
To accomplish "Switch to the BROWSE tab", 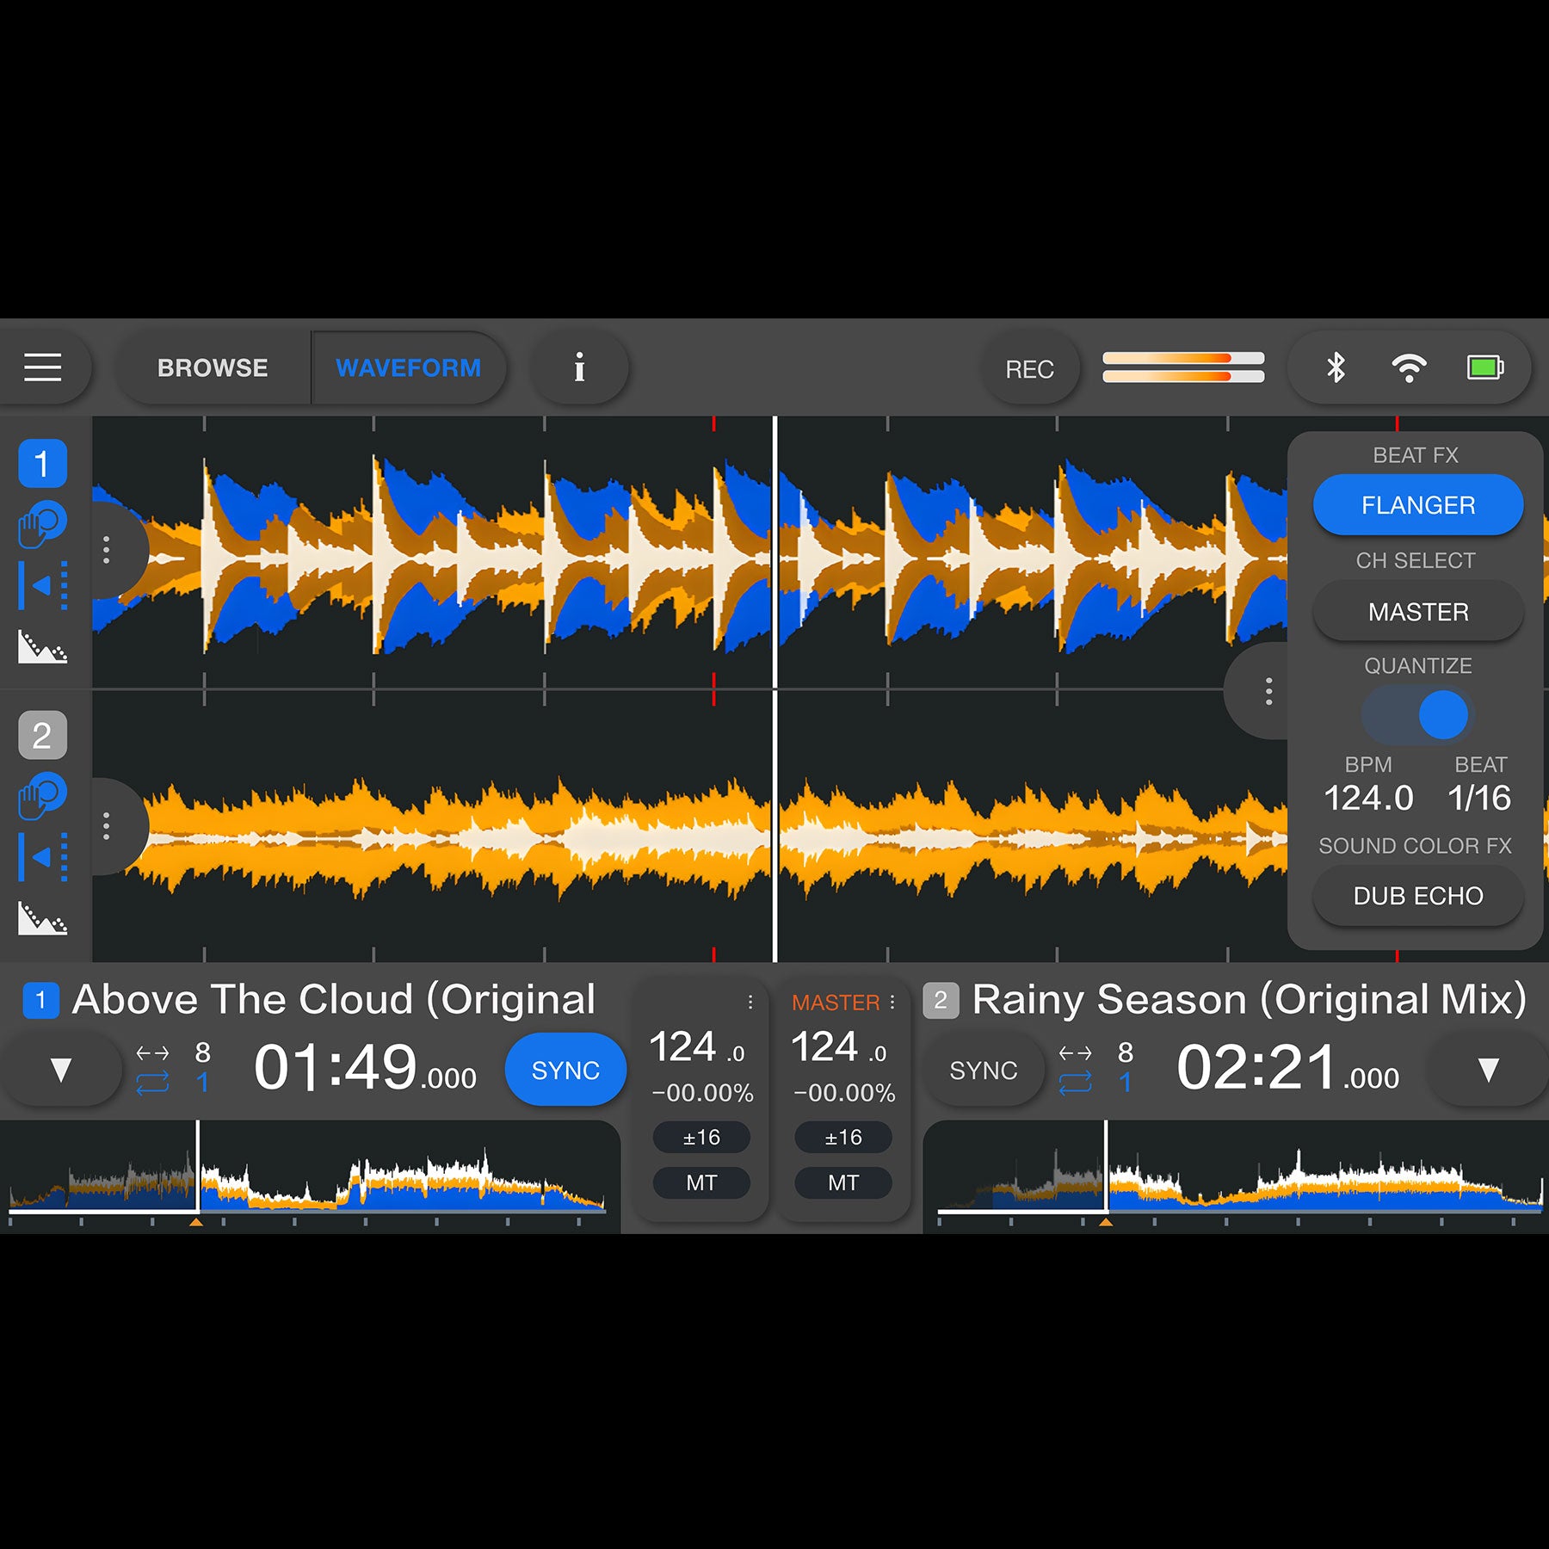I will tap(213, 367).
